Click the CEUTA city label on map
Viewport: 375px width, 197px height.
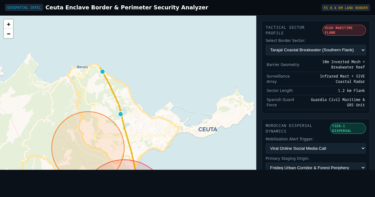(x=208, y=129)
